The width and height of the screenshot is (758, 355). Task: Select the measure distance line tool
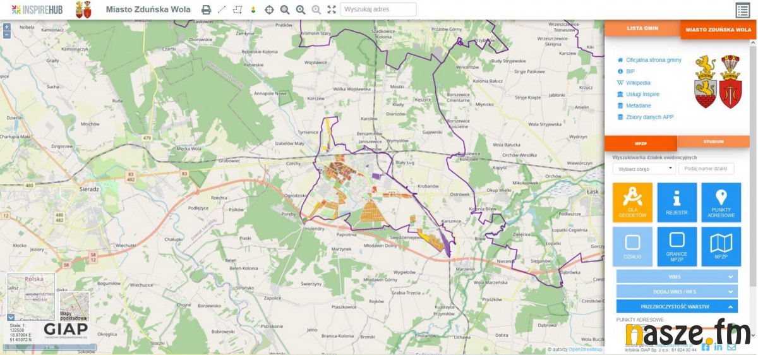[222, 9]
